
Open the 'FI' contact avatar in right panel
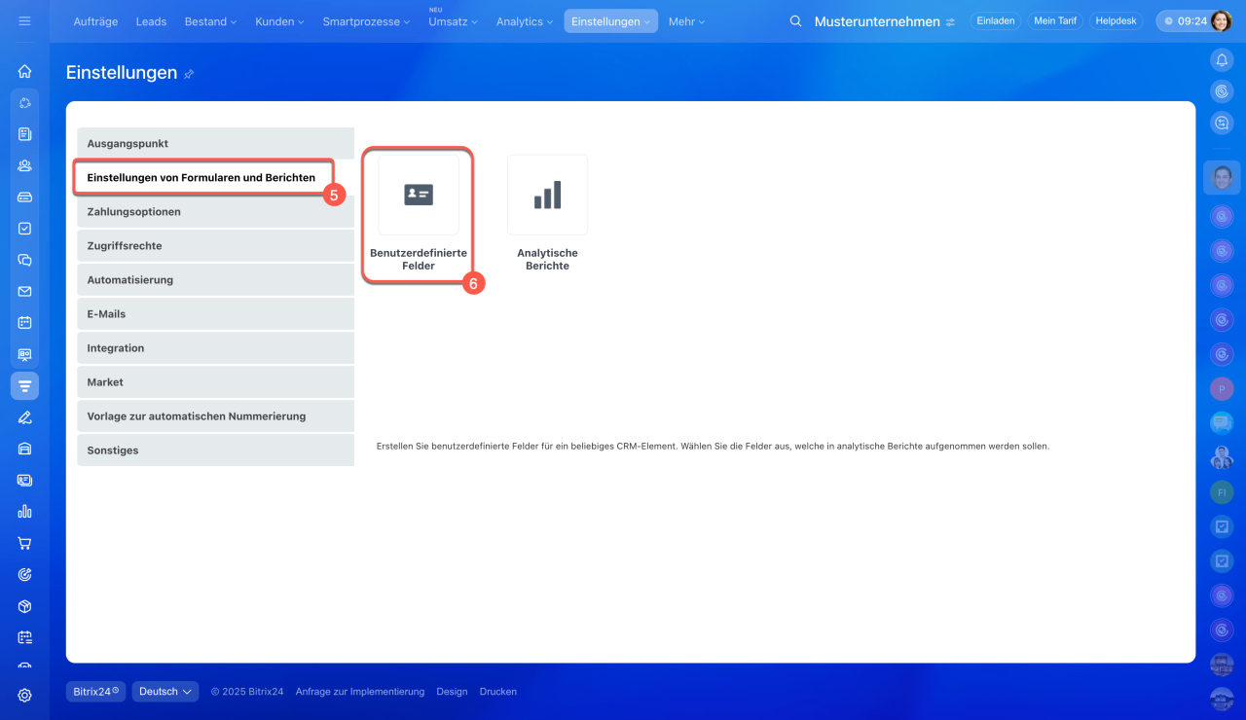click(1222, 492)
